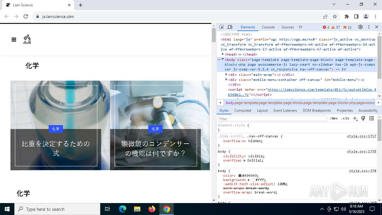Click the Styles filter input field
Screen dimensions: 382x215
click(x=272, y=119)
